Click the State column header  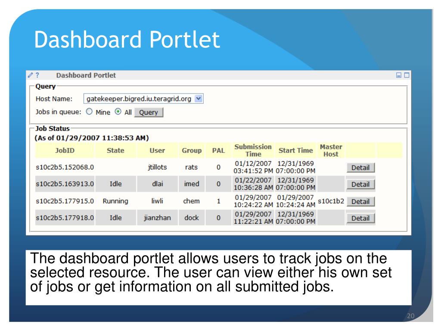point(115,150)
